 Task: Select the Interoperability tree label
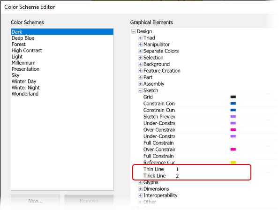coord(160,195)
